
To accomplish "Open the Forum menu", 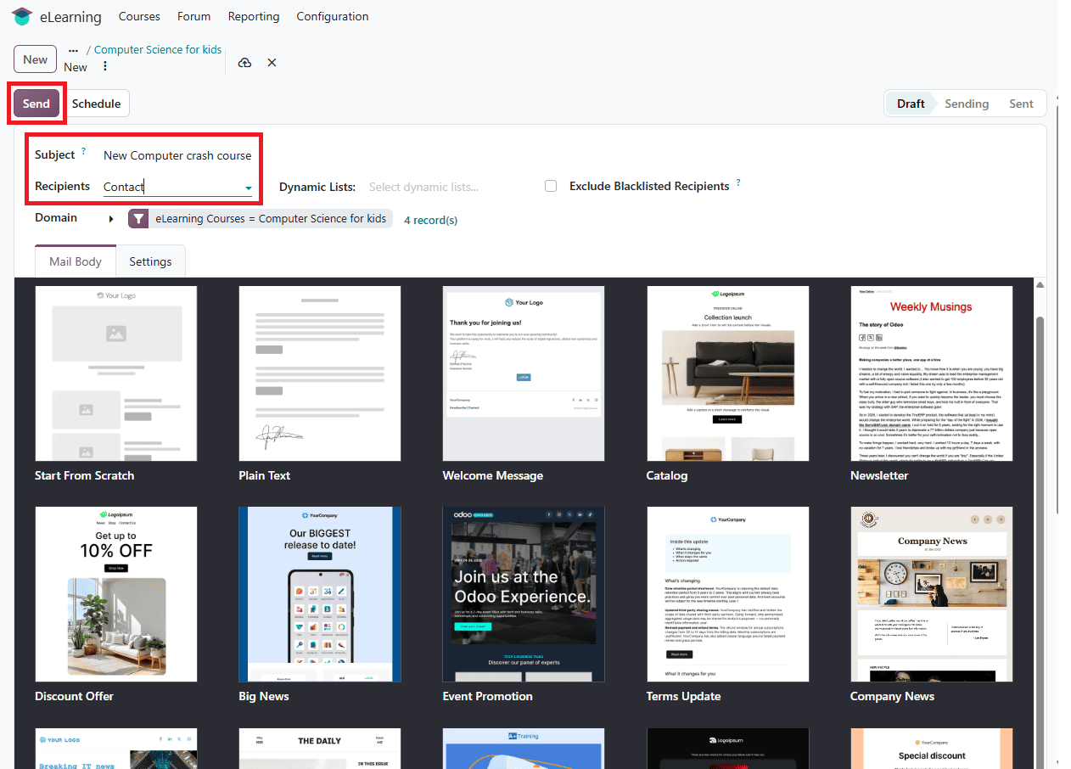I will coord(194,16).
